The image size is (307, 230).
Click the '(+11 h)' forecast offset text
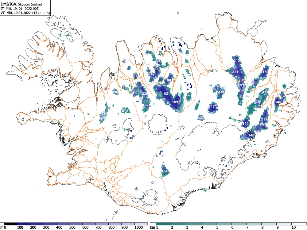pyautogui.click(x=44, y=13)
